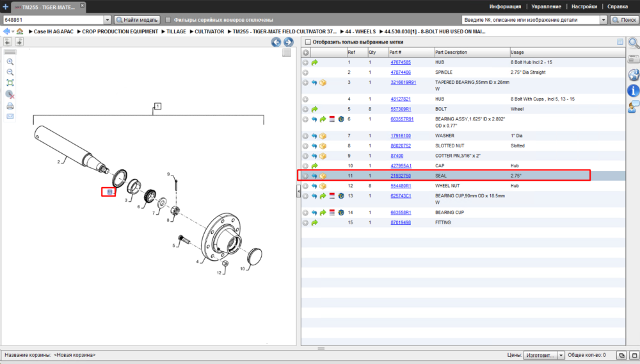
Task: Go to previous diagram with blue left arrow
Action: coord(276,42)
